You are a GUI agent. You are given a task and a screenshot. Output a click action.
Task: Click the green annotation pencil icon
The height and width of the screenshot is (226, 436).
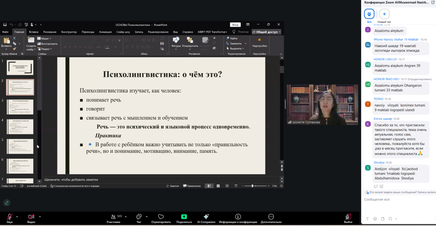(x=6, y=203)
